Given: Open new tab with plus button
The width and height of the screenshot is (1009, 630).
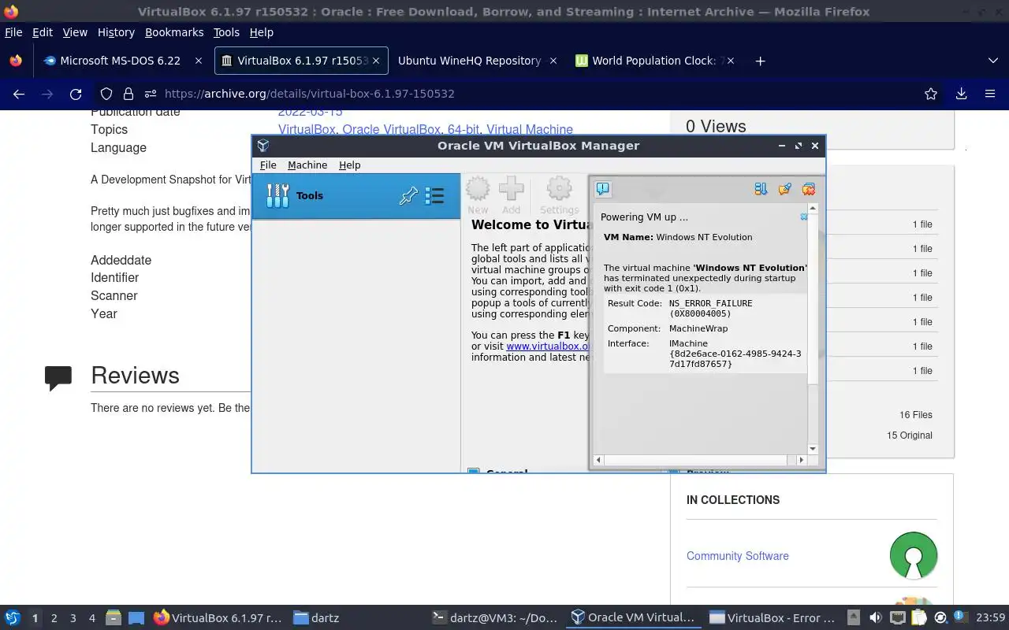Looking at the screenshot, I should (x=760, y=61).
